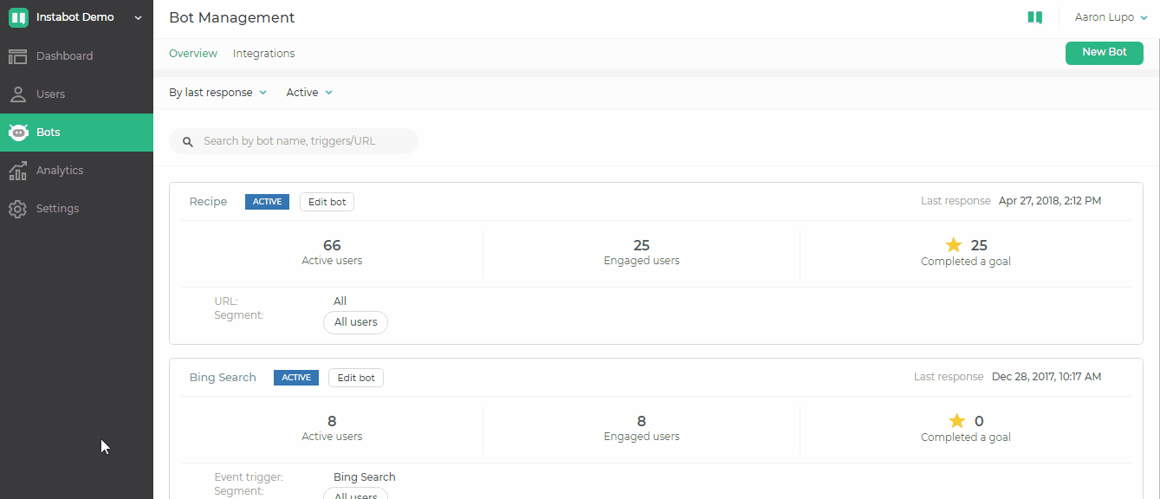Click Bing Search's 8 Engaged users stat
The width and height of the screenshot is (1160, 499).
click(641, 428)
